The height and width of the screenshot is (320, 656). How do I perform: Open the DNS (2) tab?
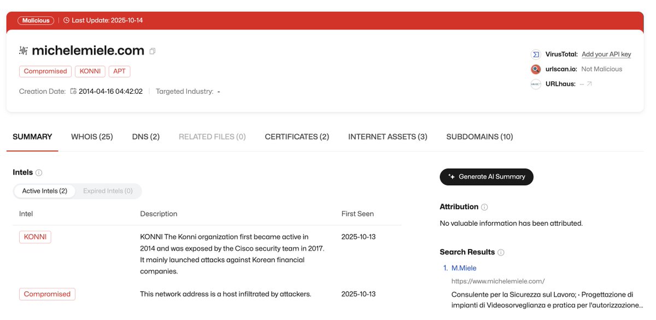146,137
